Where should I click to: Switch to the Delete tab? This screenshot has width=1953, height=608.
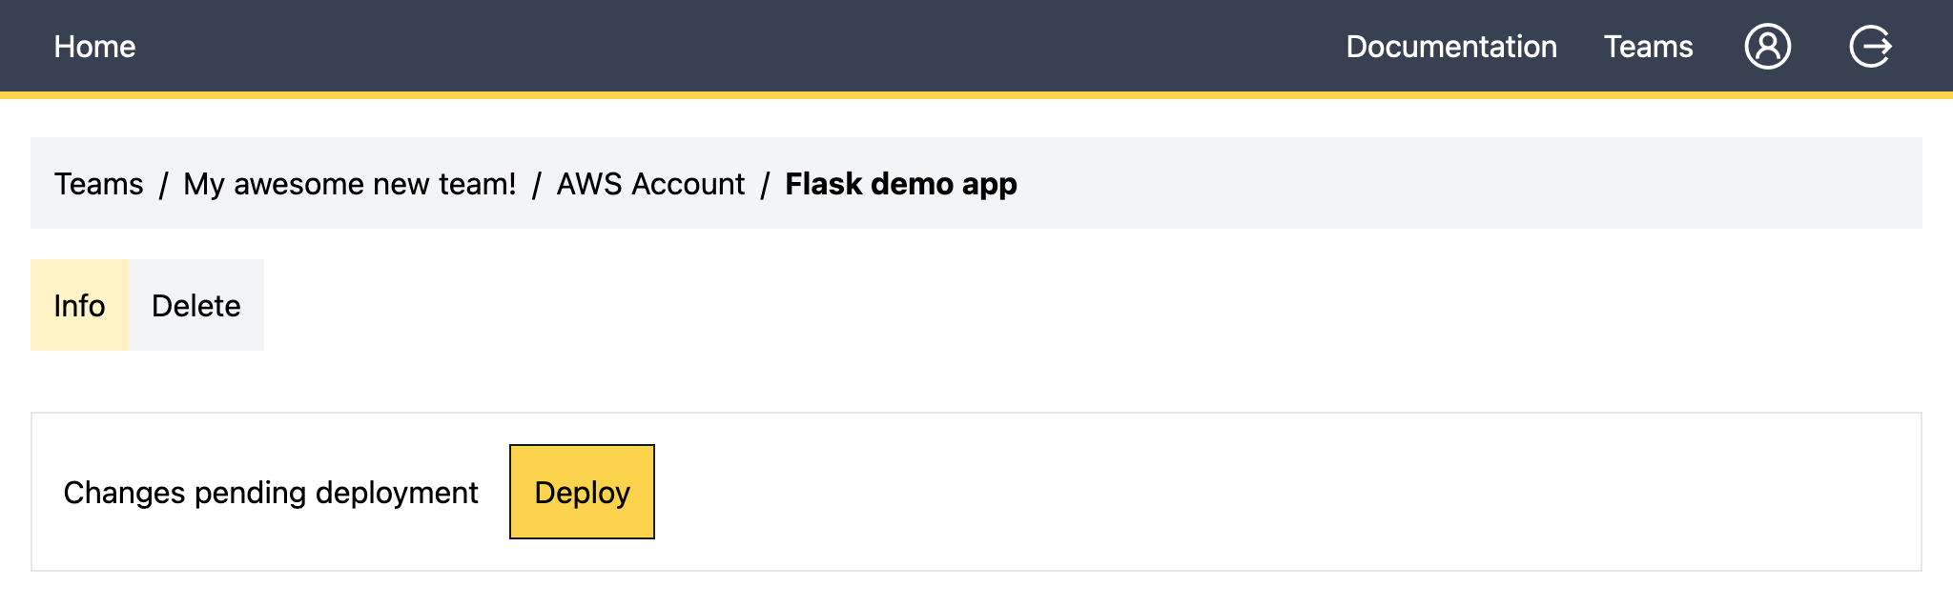[x=196, y=305]
